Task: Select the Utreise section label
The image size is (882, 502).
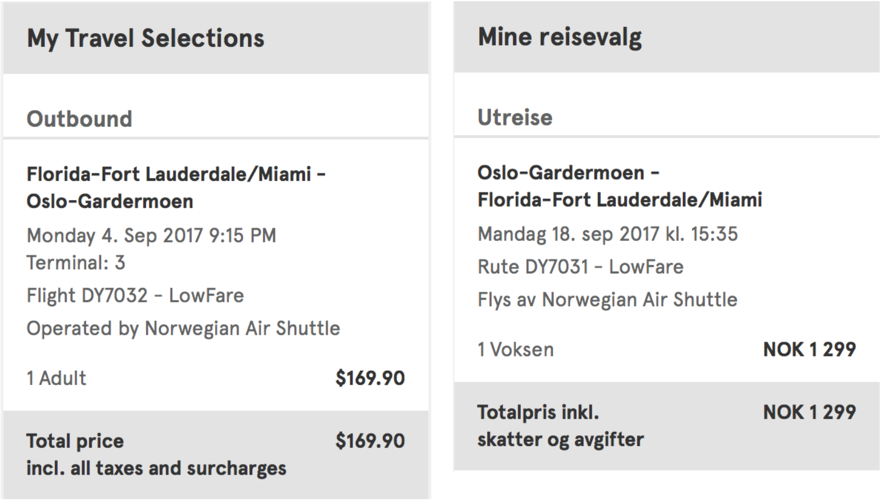Action: pos(515,118)
